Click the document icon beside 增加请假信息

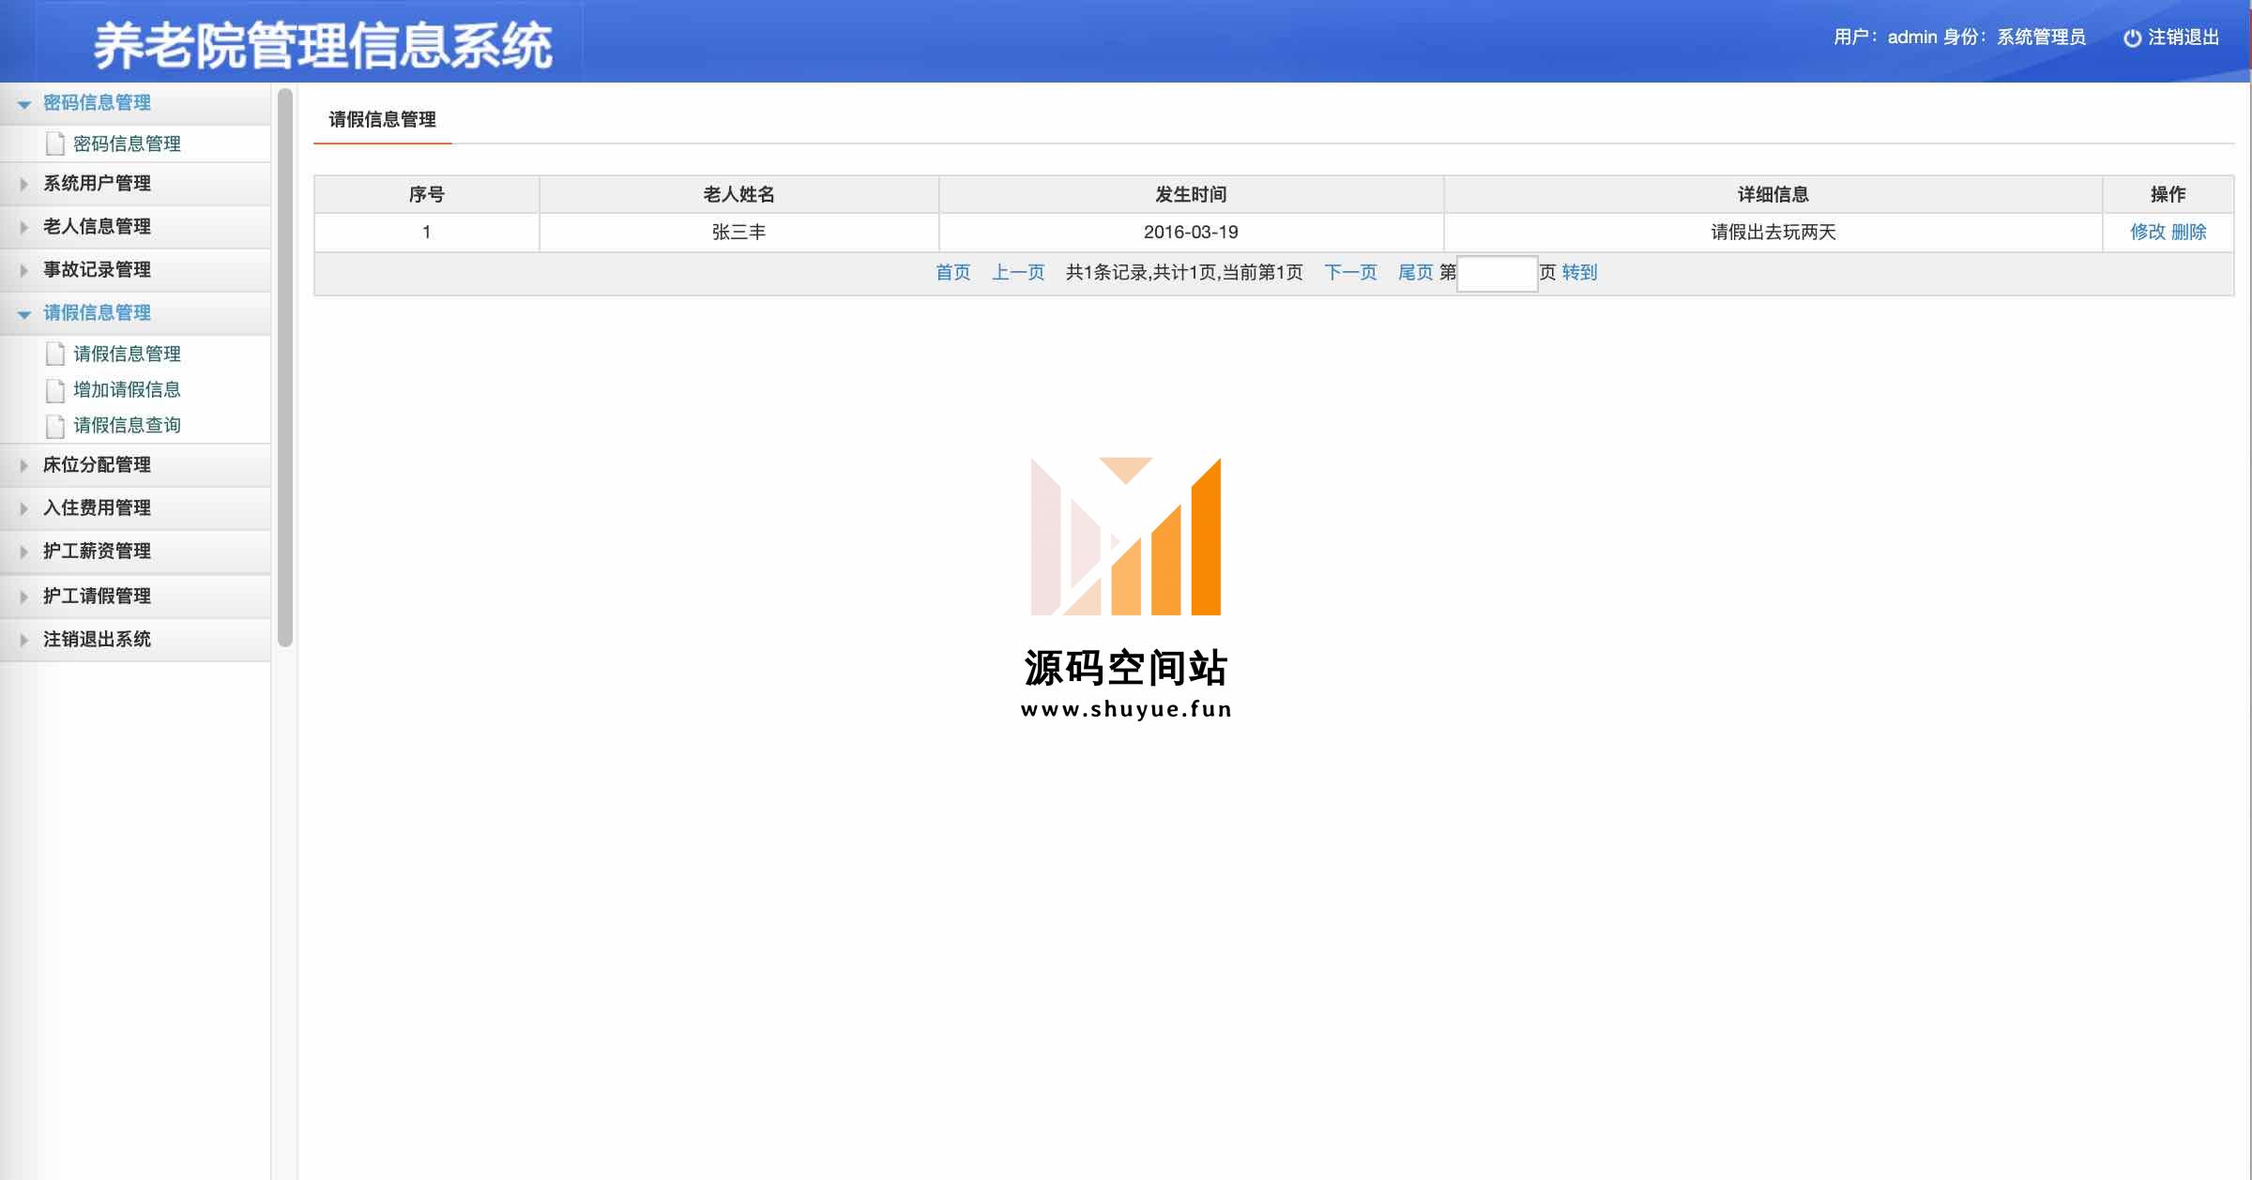(55, 389)
